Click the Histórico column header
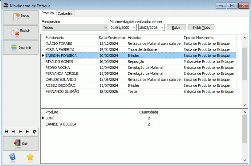The width and height of the screenshot is (251, 166). click(x=155, y=38)
